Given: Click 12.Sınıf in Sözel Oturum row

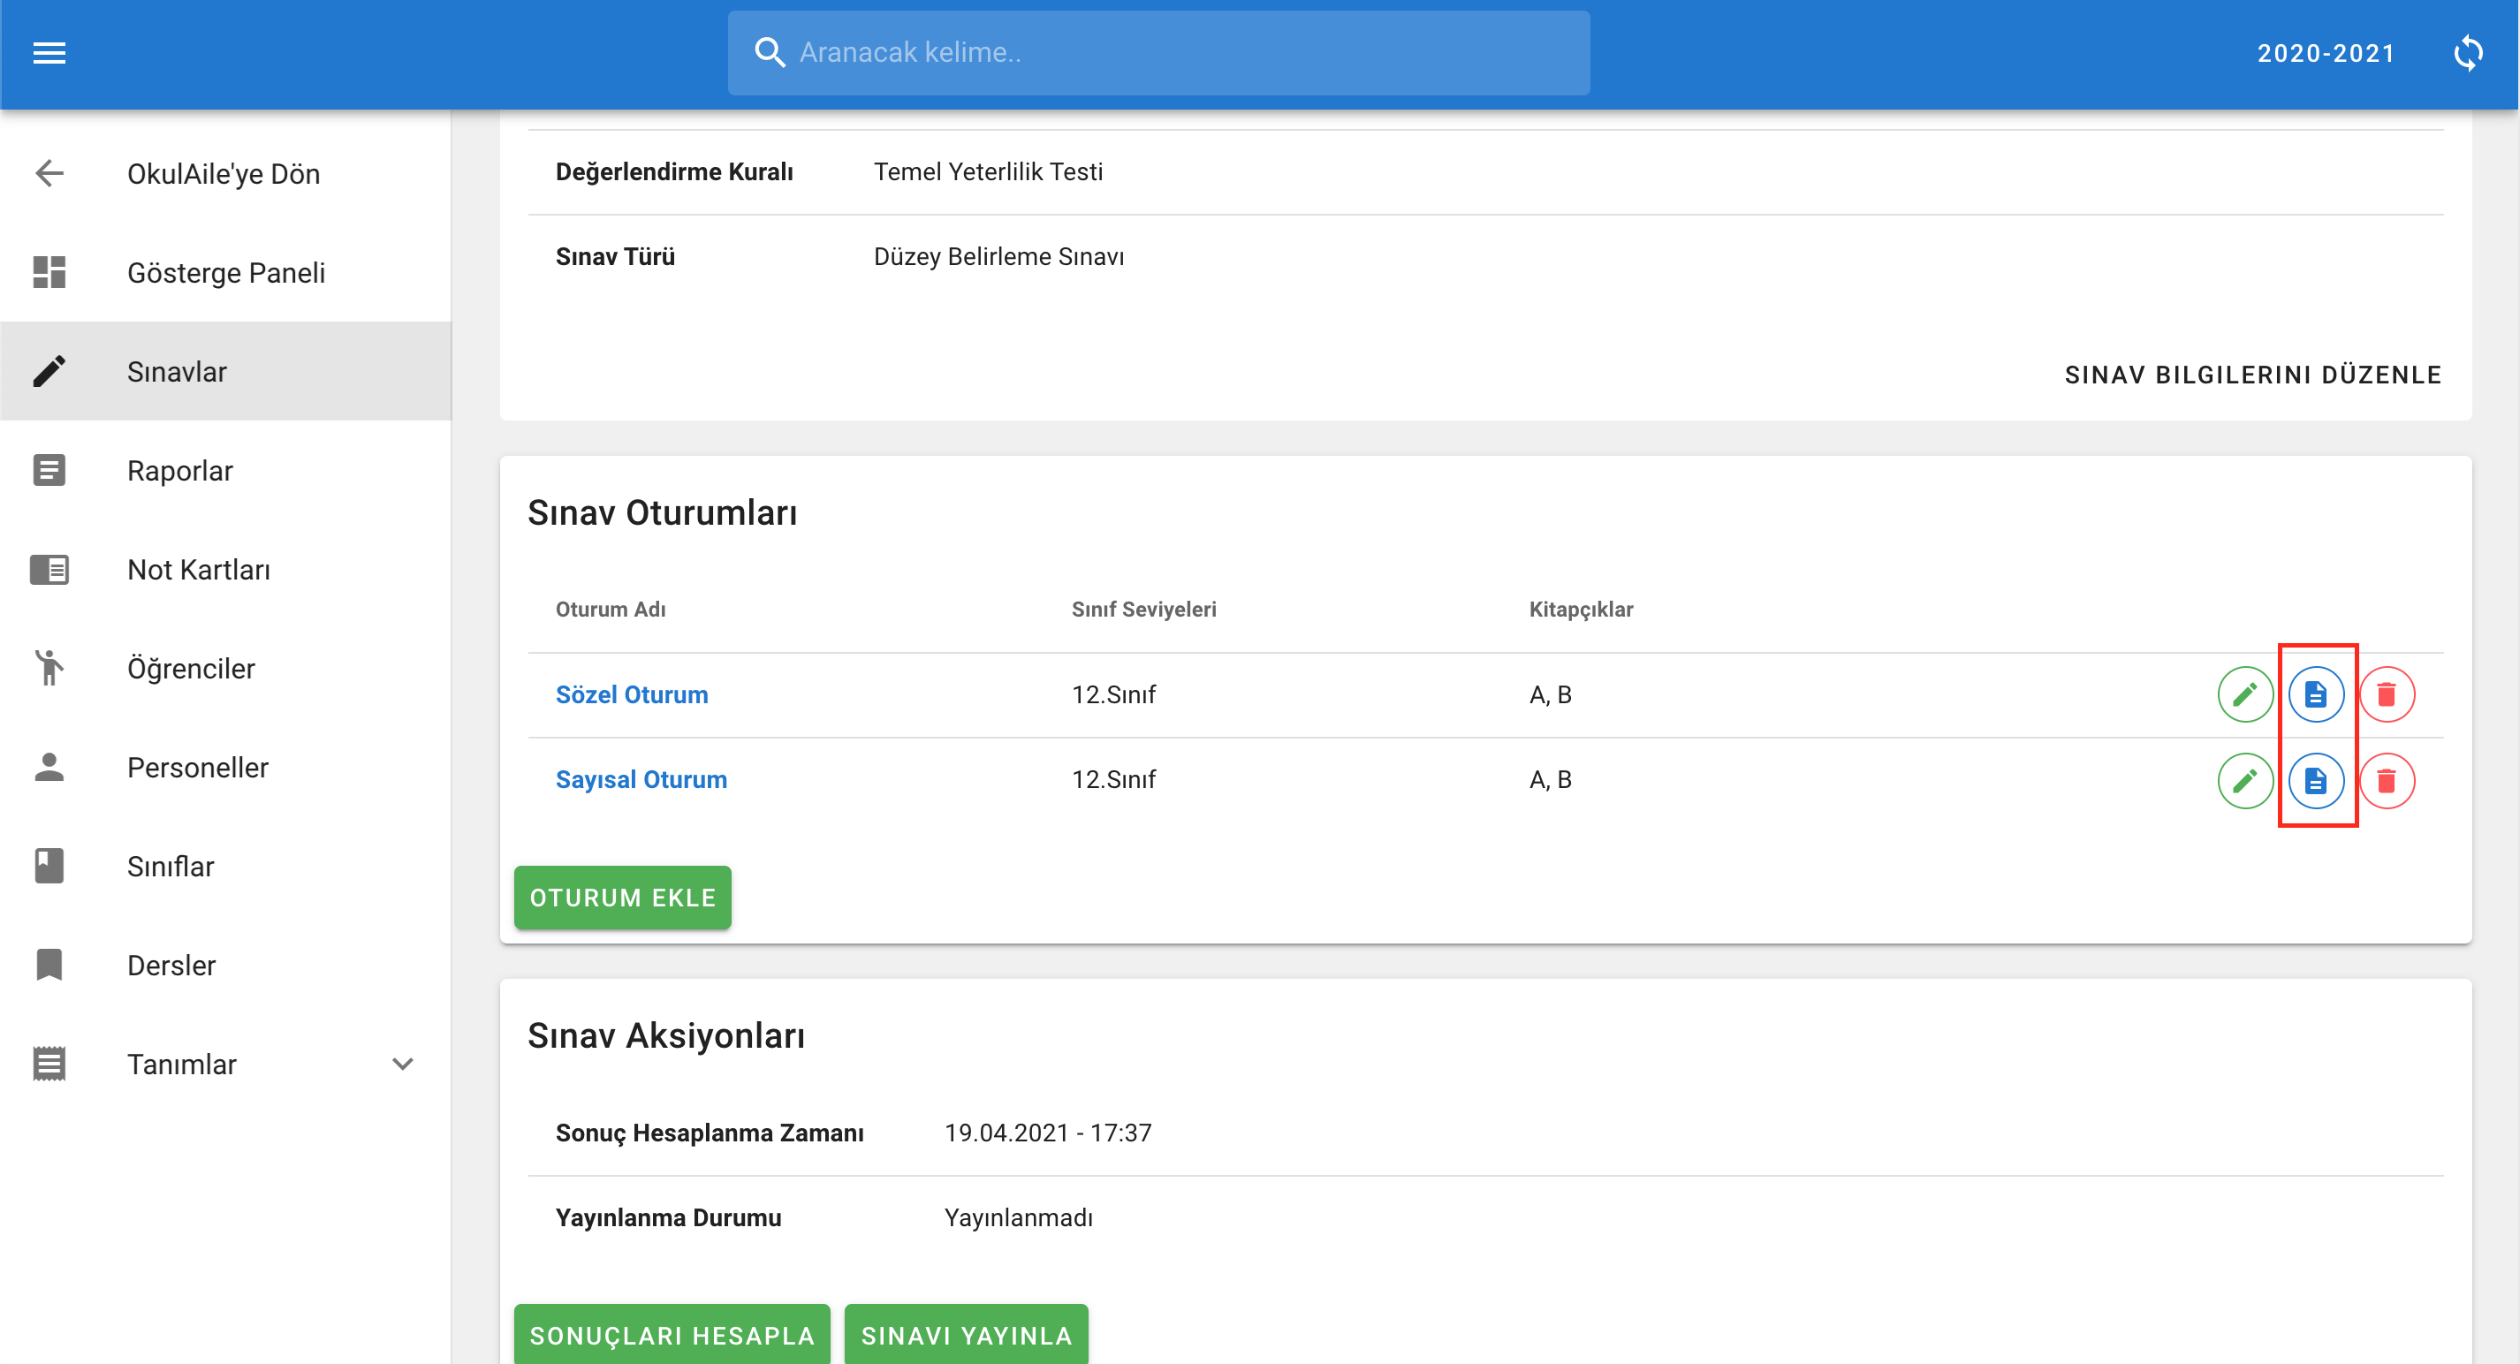Looking at the screenshot, I should tap(1113, 694).
